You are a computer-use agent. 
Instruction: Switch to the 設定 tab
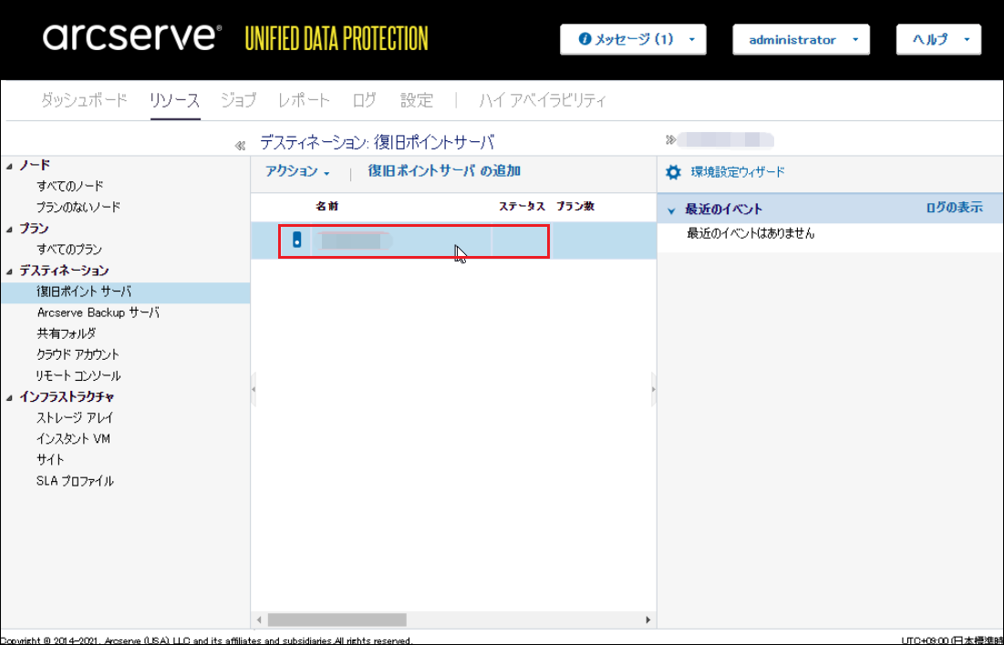pos(417,100)
